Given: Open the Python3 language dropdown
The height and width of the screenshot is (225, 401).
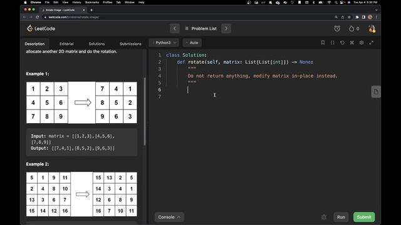Looking at the screenshot, I should pos(164,42).
